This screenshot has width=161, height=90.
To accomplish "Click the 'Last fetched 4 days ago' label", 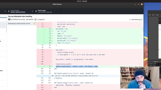I will (45, 12).
